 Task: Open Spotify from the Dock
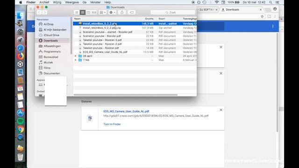coord(20,121)
